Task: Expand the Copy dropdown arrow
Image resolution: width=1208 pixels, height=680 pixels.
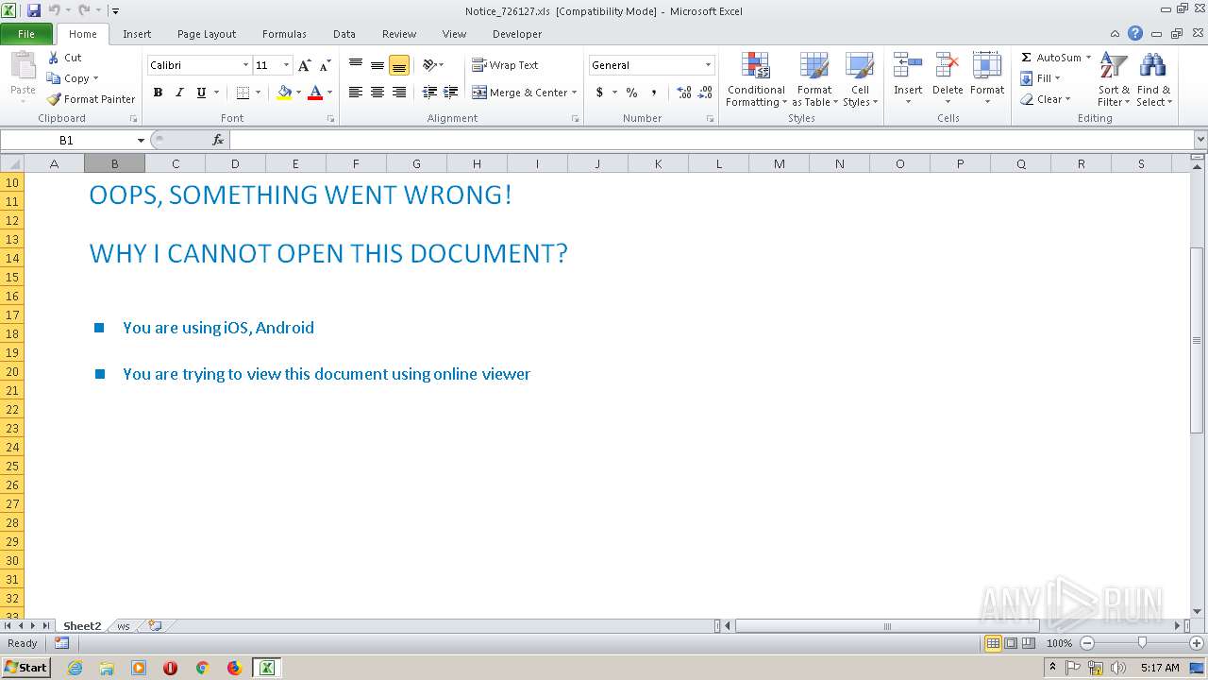Action: coord(95,78)
